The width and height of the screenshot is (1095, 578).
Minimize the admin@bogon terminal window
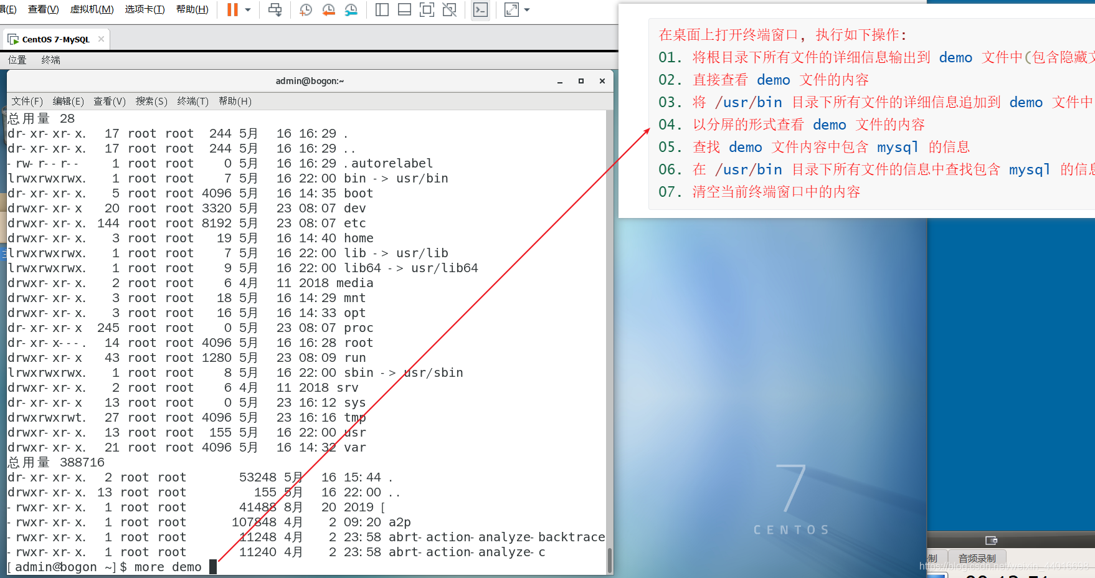[560, 81]
